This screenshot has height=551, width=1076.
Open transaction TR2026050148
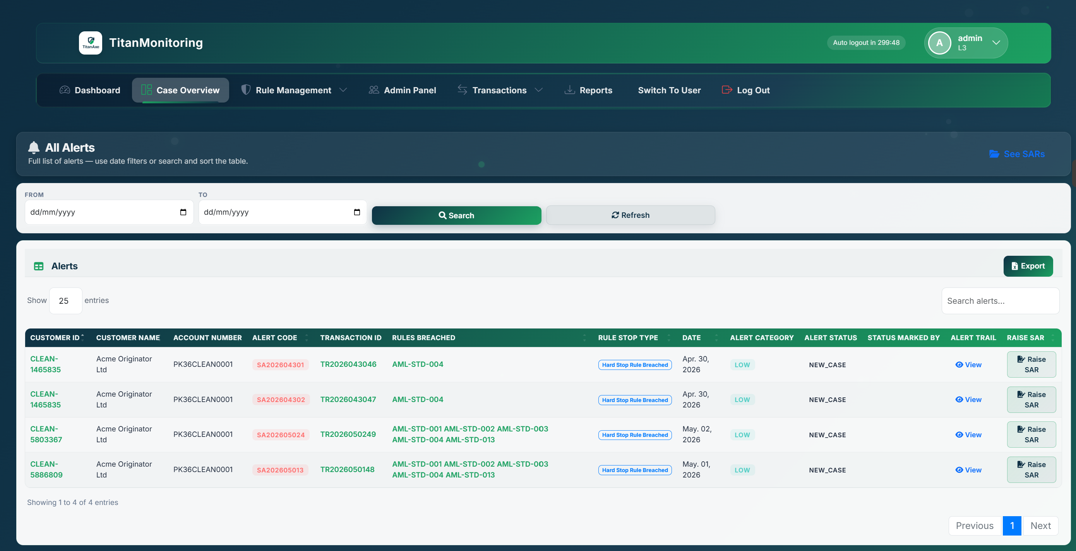point(347,469)
